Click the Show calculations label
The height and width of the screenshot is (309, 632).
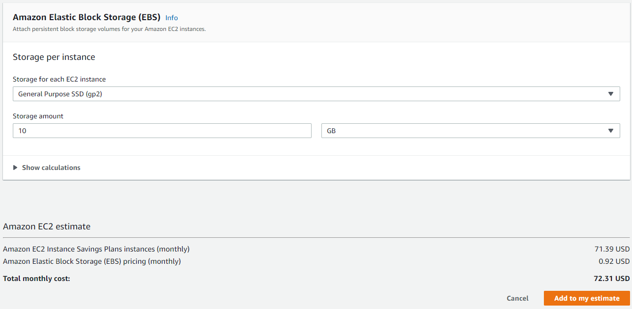51,168
